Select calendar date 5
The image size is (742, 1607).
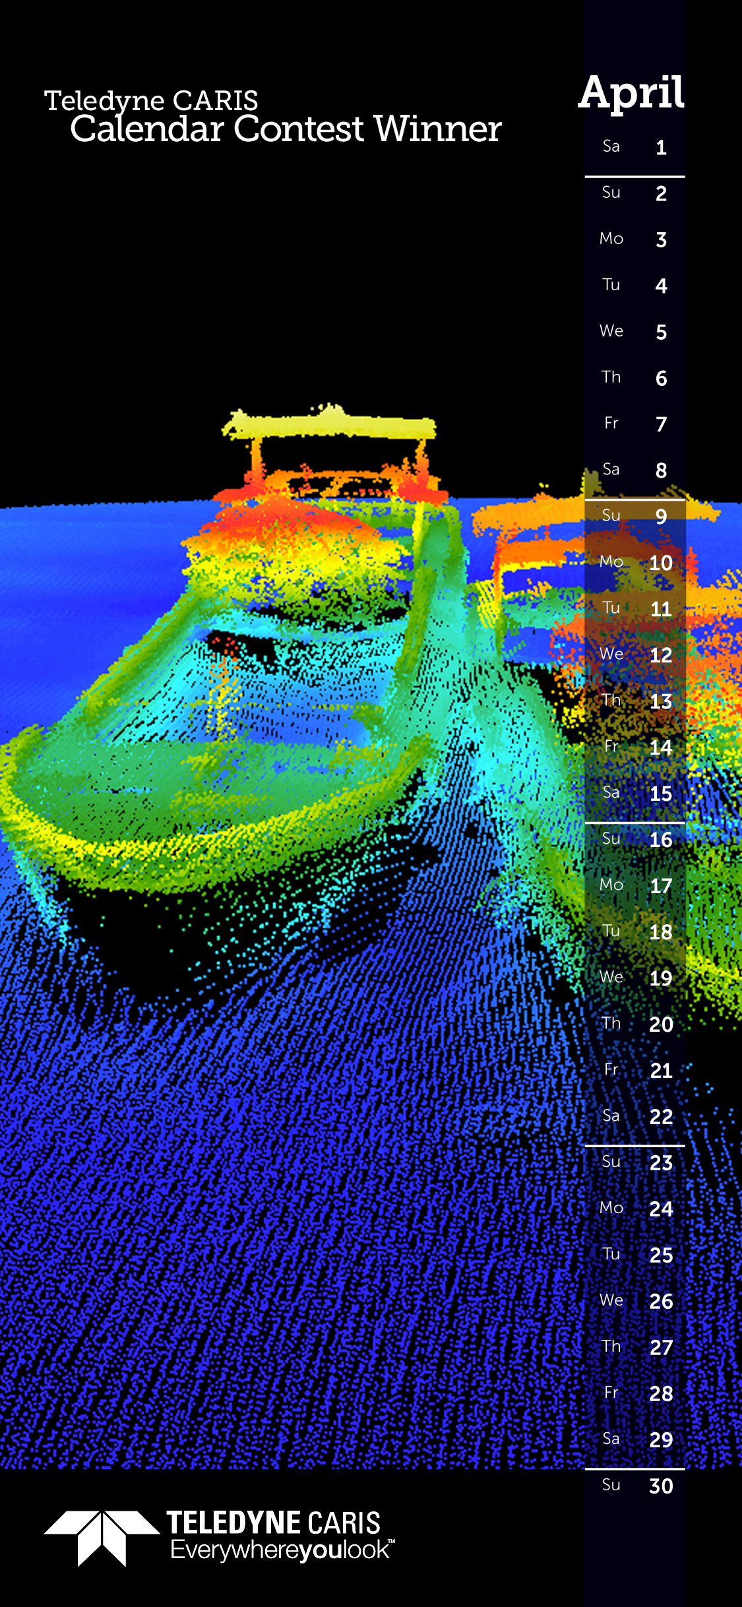tap(661, 332)
